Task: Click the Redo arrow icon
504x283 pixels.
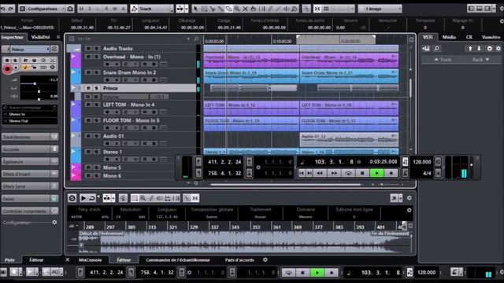Action: [x=10, y=9]
